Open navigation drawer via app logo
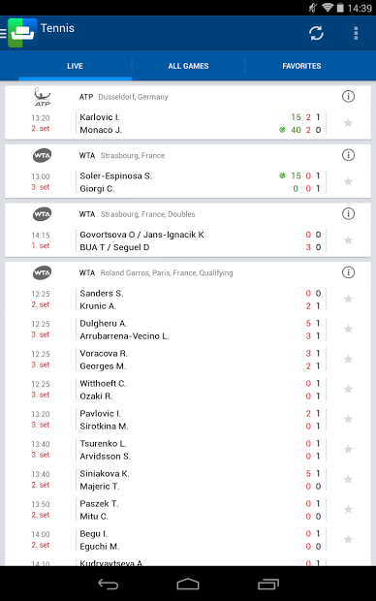 point(19,33)
